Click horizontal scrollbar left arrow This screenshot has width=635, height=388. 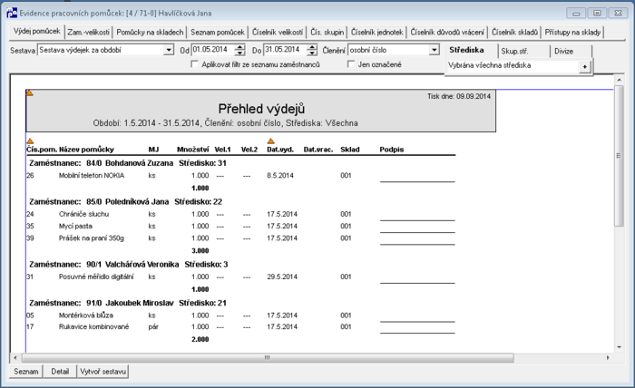(x=15, y=358)
